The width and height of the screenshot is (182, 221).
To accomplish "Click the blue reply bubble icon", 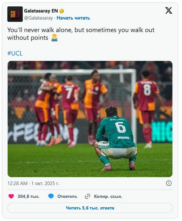I will click(x=51, y=196).
